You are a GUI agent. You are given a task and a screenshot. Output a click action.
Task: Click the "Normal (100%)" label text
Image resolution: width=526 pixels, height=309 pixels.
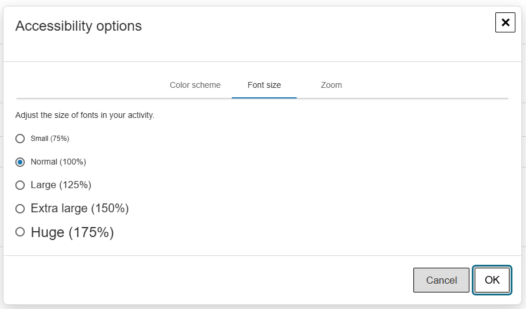click(x=58, y=162)
